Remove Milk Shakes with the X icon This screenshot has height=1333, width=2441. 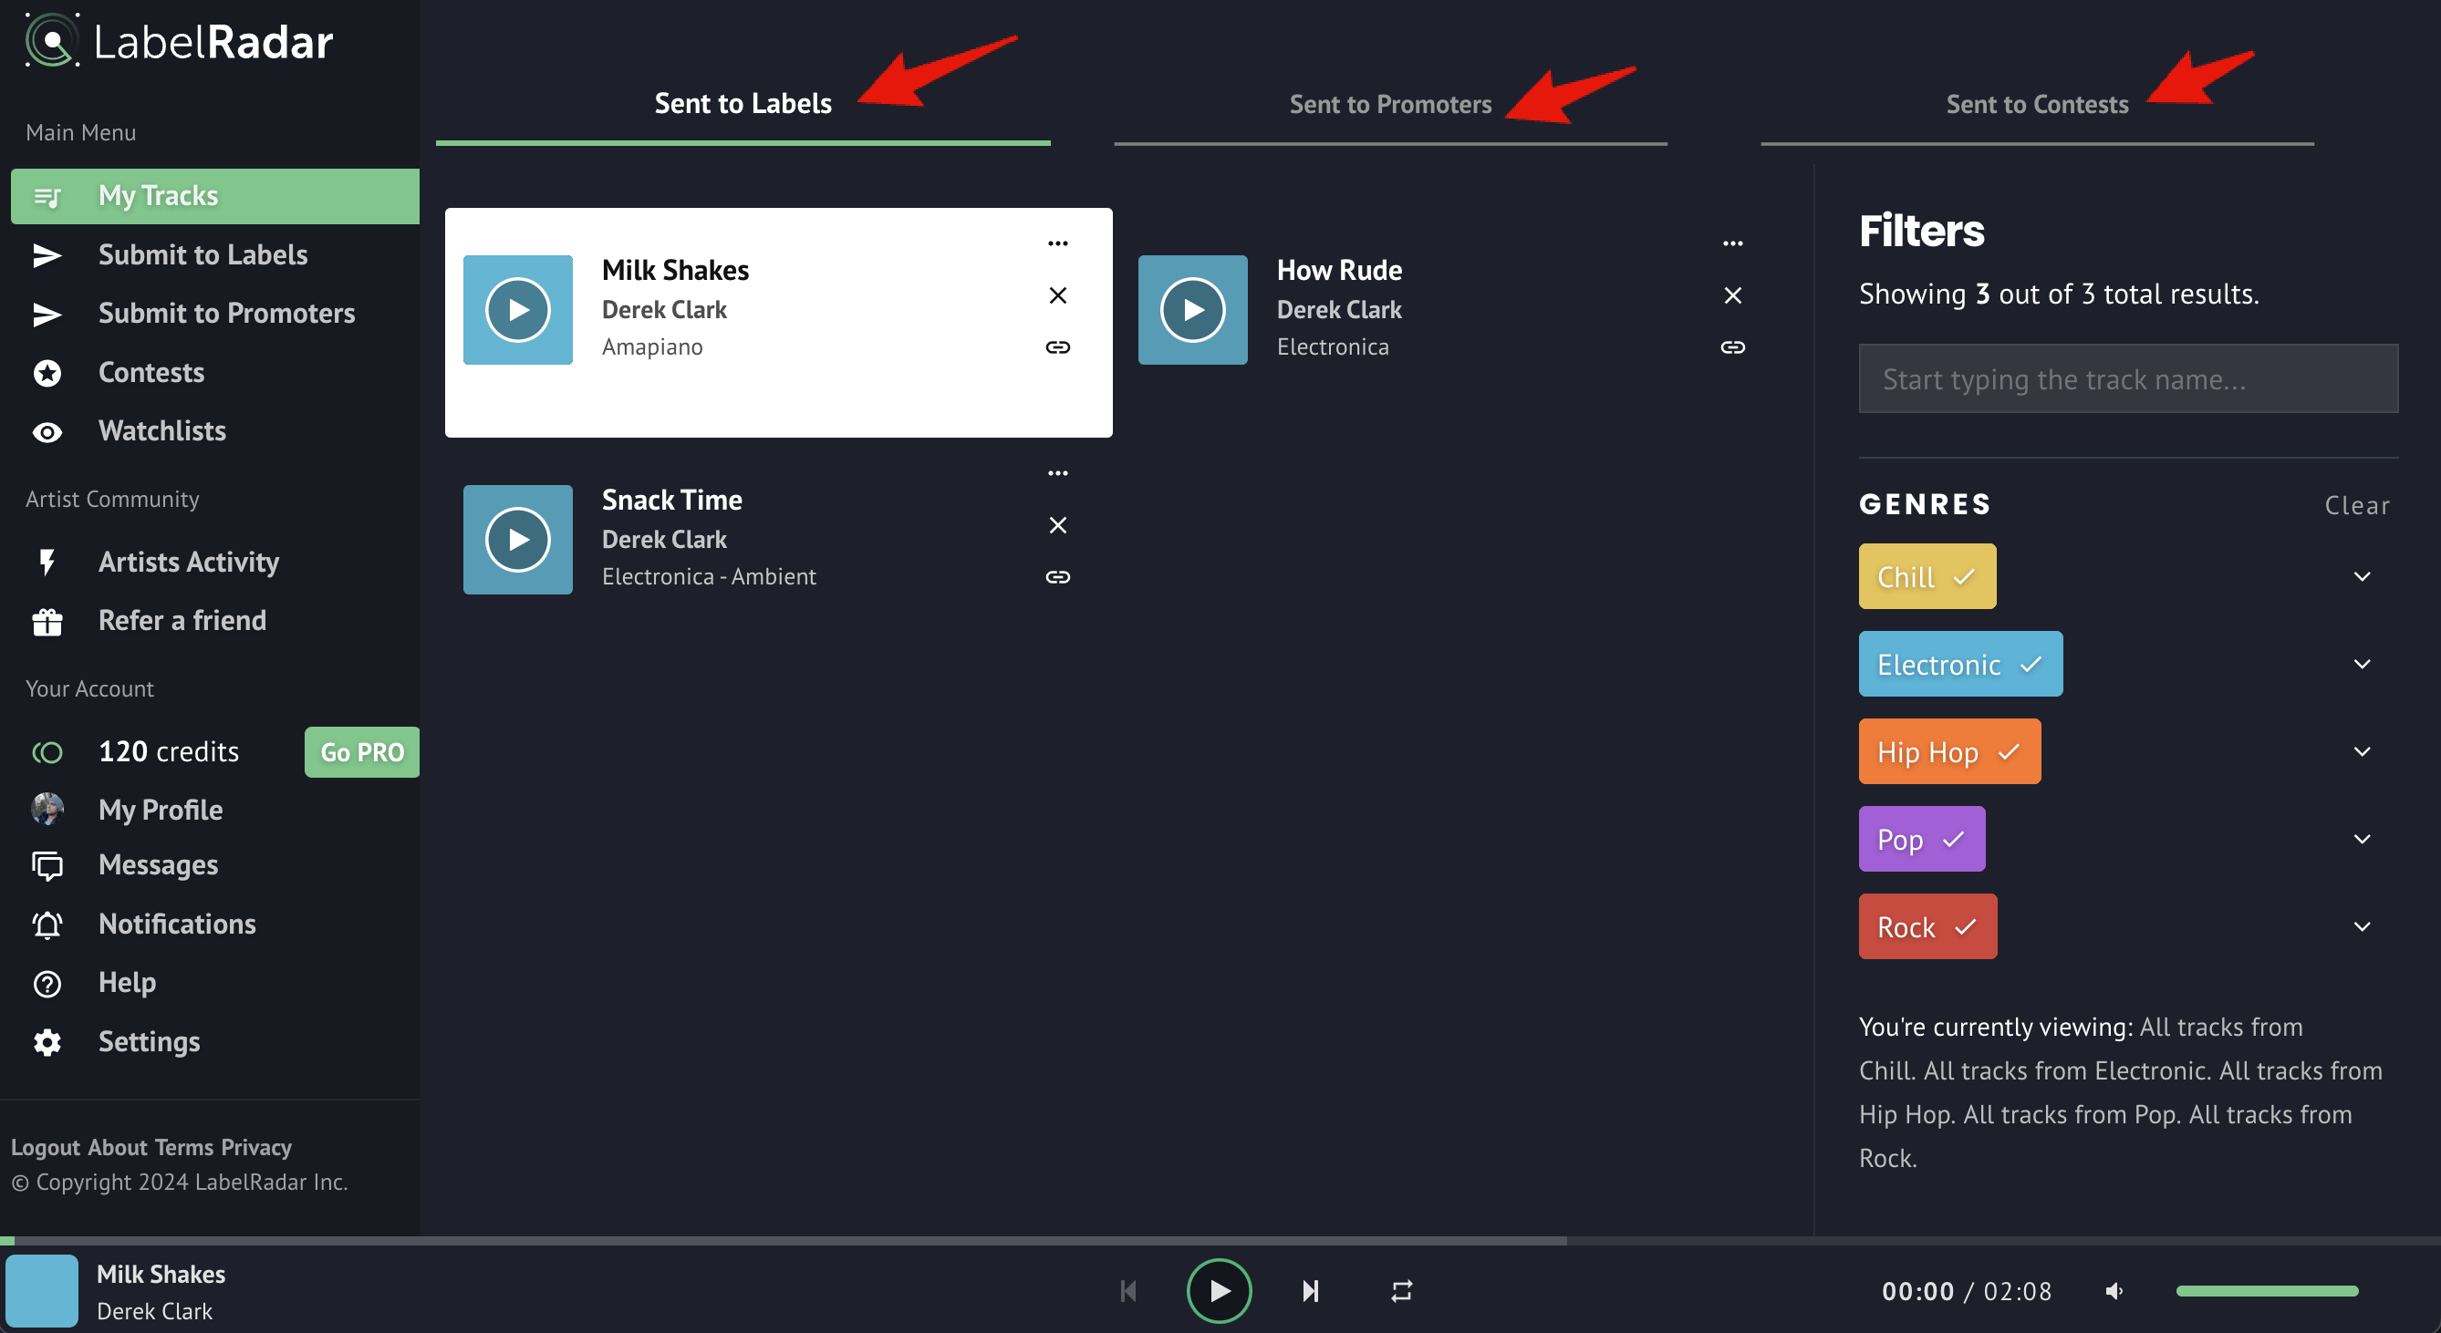[x=1057, y=295]
